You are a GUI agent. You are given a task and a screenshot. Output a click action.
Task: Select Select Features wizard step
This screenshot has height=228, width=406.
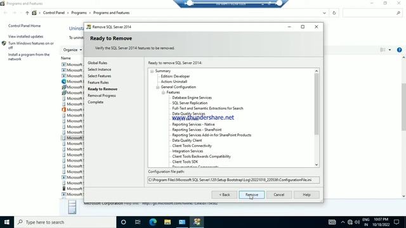(x=99, y=76)
